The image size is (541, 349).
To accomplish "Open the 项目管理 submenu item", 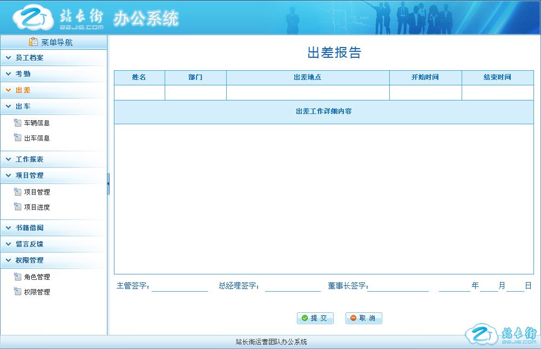I will point(37,192).
